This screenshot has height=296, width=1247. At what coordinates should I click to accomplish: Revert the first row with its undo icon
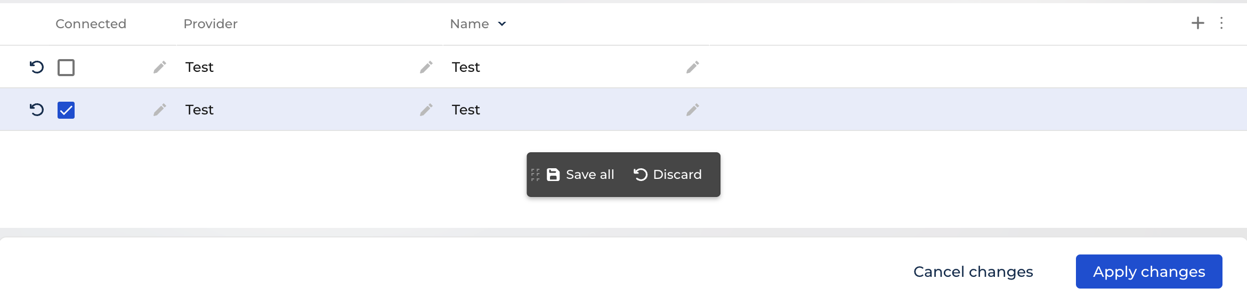click(x=37, y=67)
